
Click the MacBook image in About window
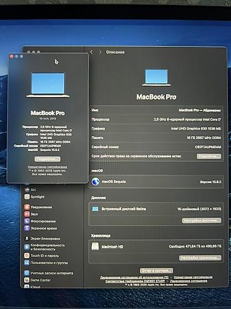tap(48, 85)
